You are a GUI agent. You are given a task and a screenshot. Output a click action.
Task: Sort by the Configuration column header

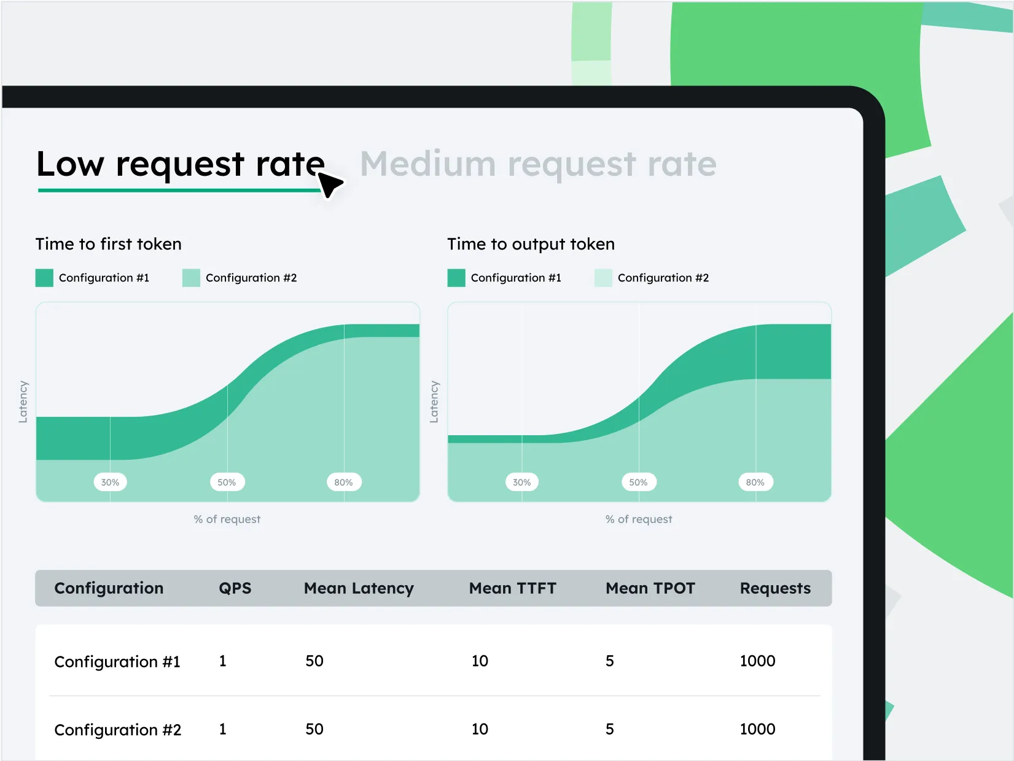(109, 588)
